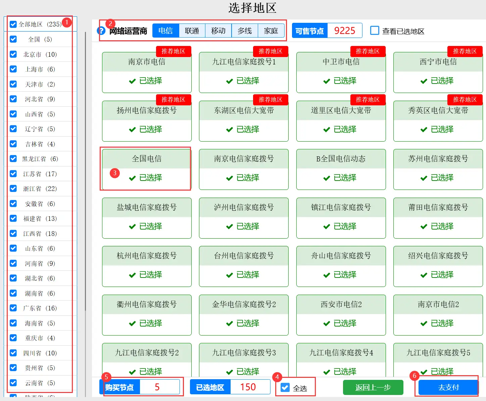The height and width of the screenshot is (401, 486).
Task: Select the 移动 operator tab
Action: 218,31
